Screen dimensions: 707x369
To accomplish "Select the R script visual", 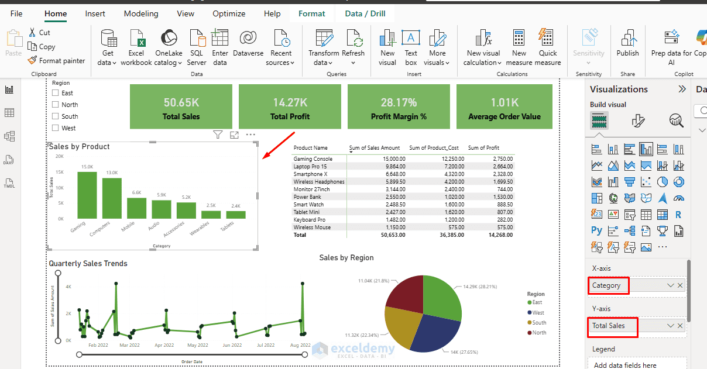I will [679, 215].
